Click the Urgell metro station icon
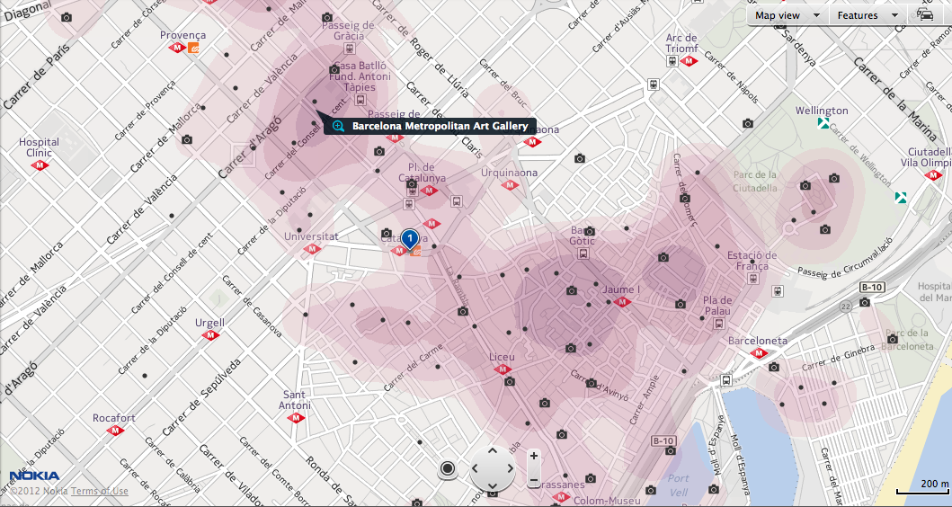The image size is (952, 507). pos(210,335)
